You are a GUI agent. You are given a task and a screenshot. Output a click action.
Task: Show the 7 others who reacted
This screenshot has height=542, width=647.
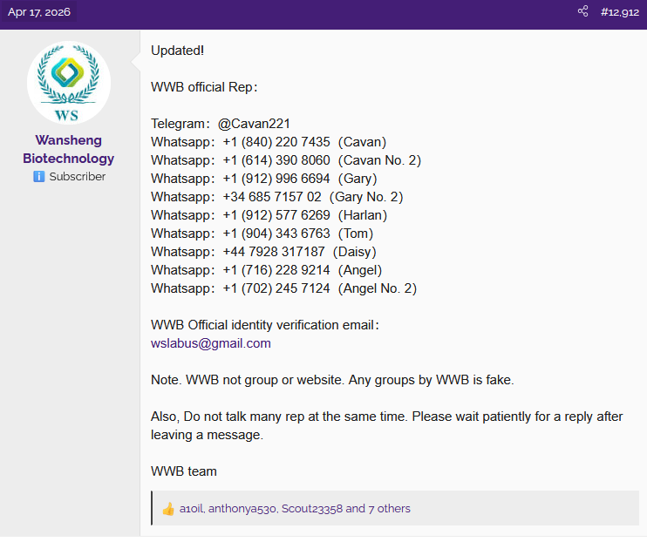tap(390, 509)
